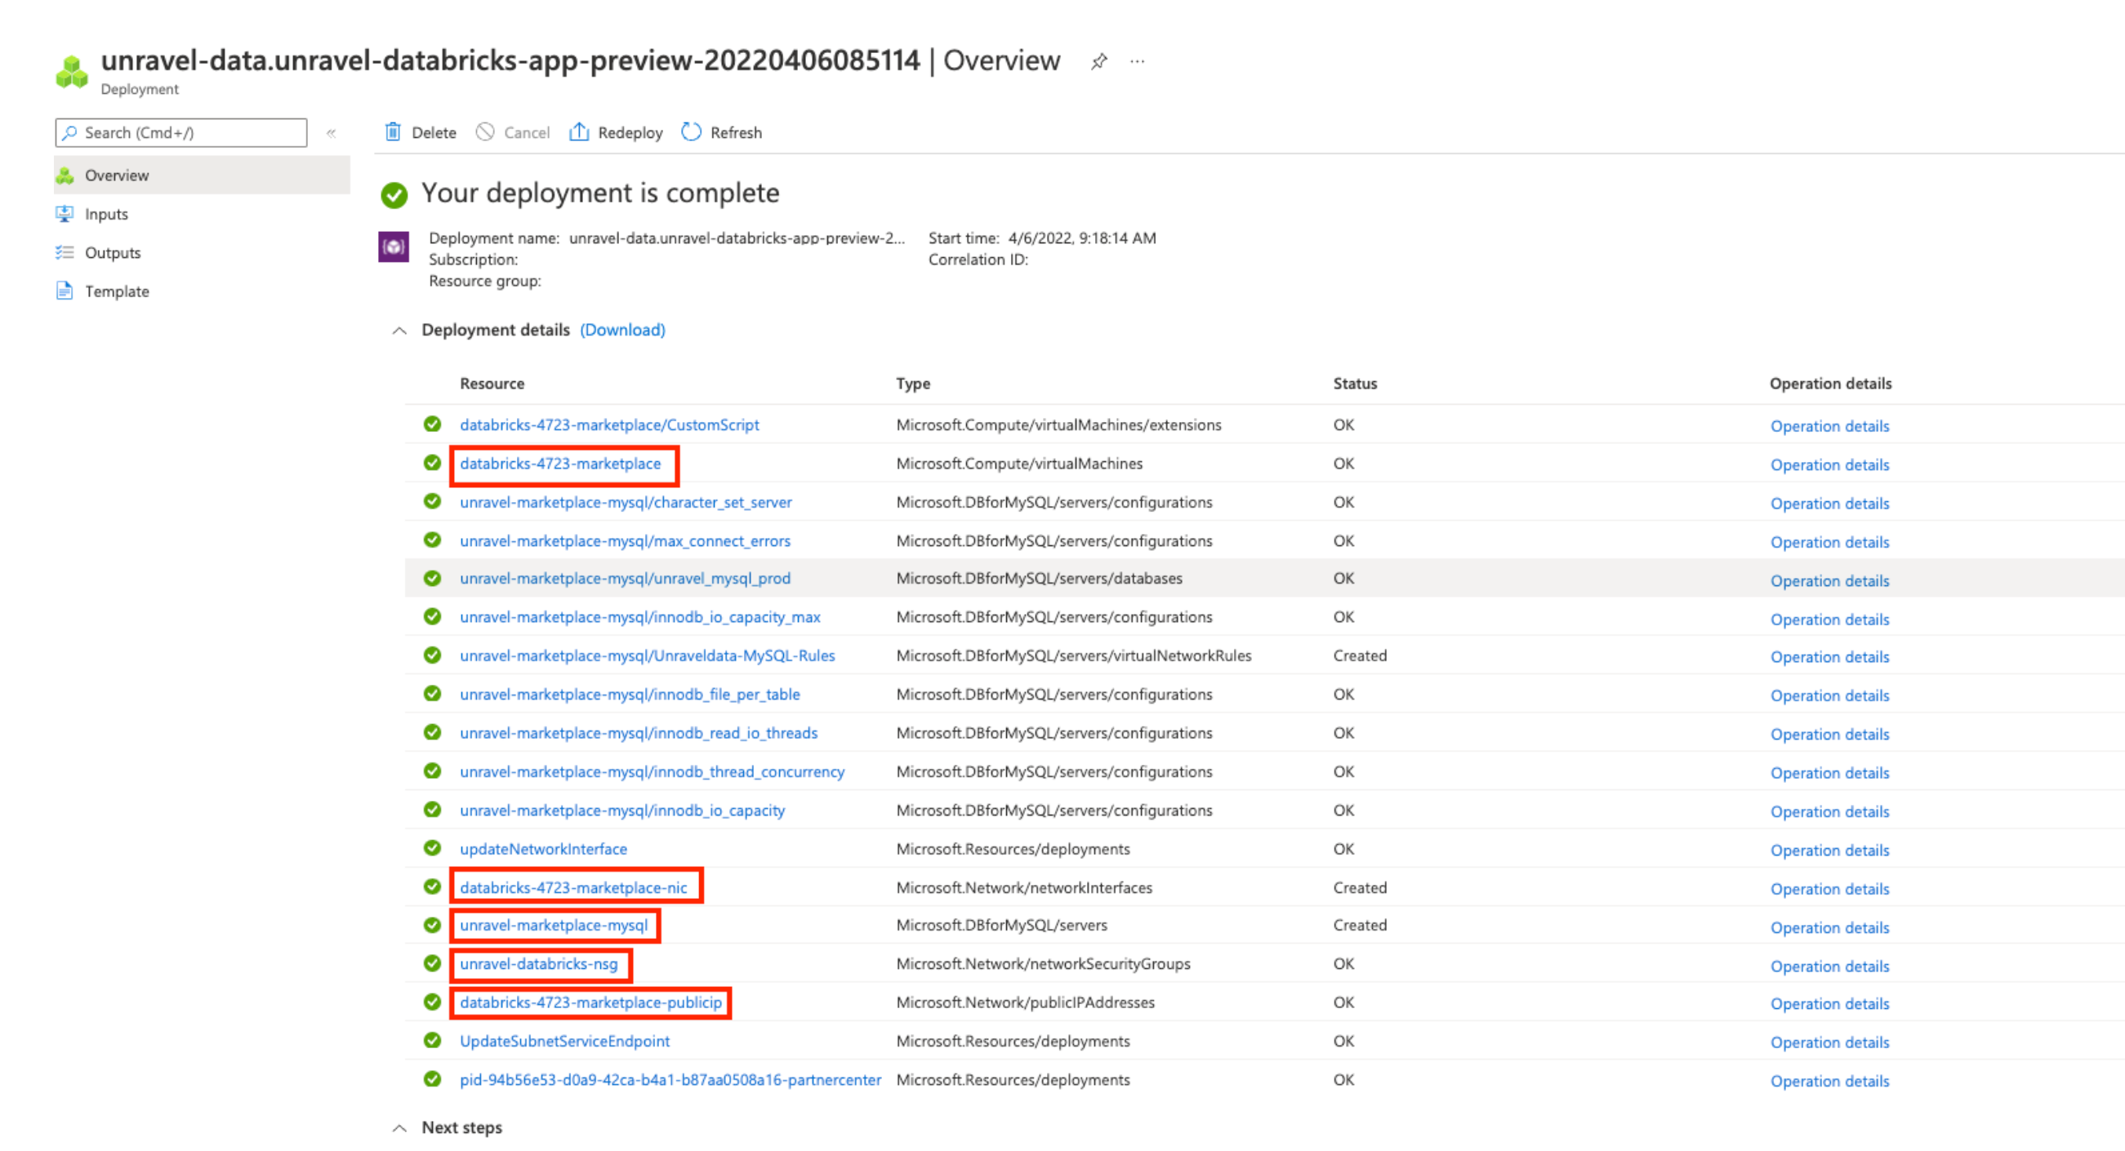View Operation details for updateNetworkInterface row

pyautogui.click(x=1829, y=850)
